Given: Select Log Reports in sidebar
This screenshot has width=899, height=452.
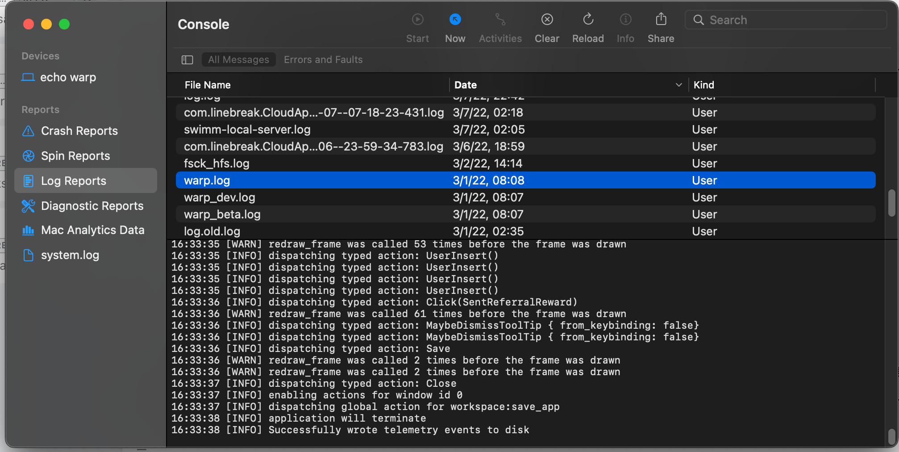Looking at the screenshot, I should click(x=86, y=180).
